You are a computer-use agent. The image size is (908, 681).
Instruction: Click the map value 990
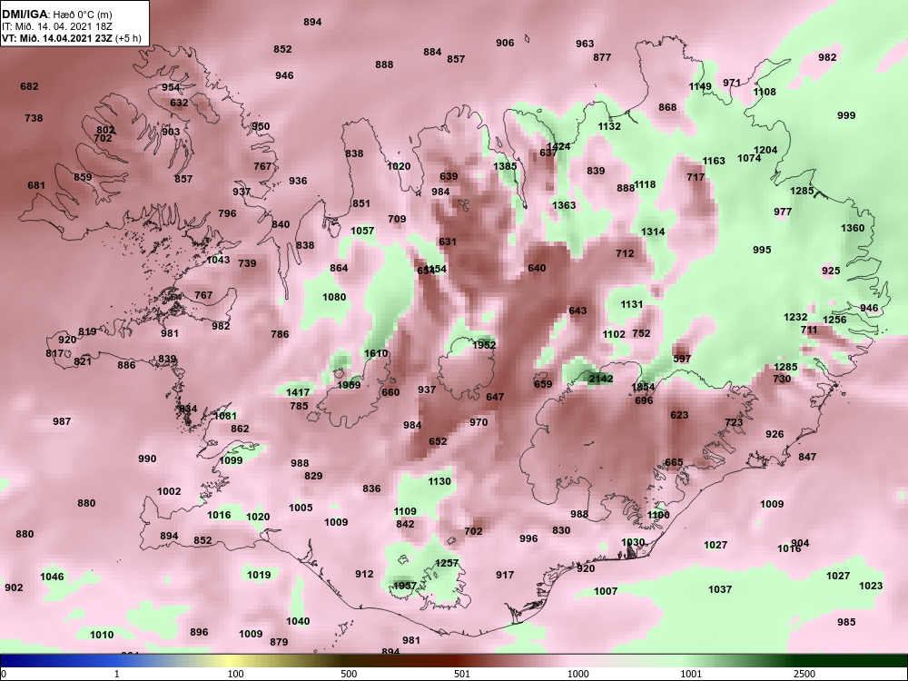coord(147,459)
